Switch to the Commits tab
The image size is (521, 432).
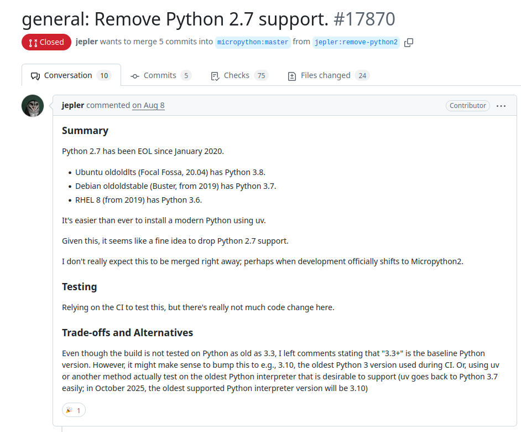tap(160, 75)
